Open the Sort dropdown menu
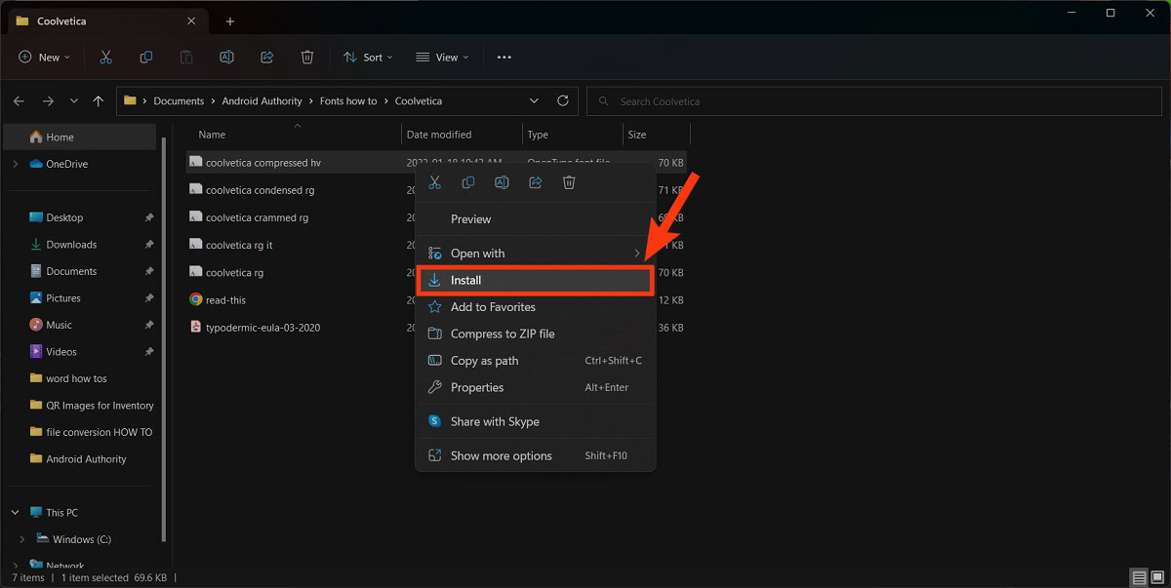Image resolution: width=1171 pixels, height=588 pixels. pos(368,58)
